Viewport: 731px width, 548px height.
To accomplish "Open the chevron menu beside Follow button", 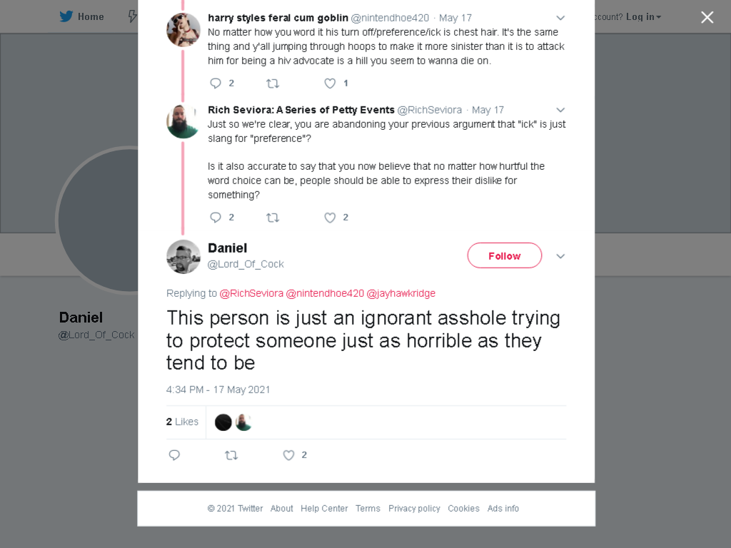I will 560,256.
